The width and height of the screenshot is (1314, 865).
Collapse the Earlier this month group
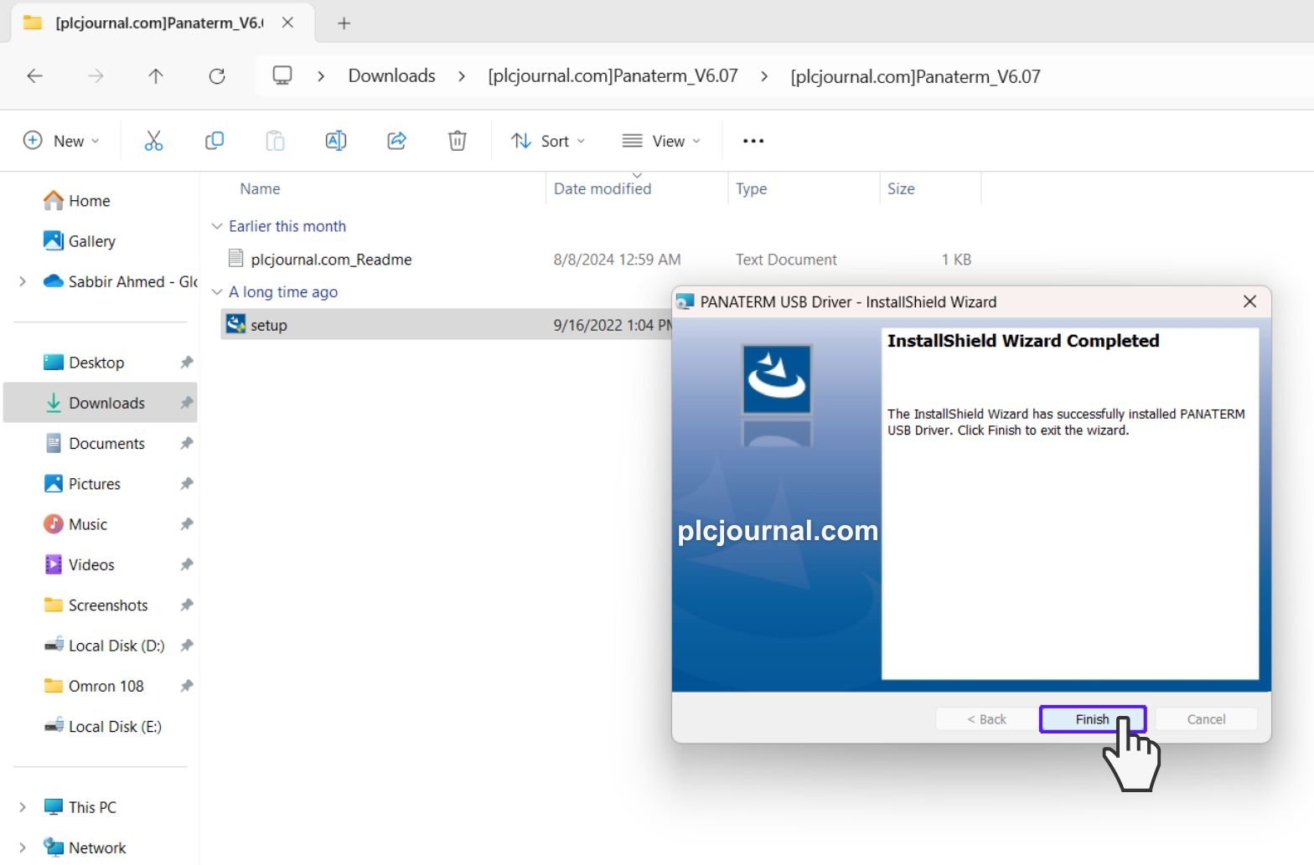[217, 226]
